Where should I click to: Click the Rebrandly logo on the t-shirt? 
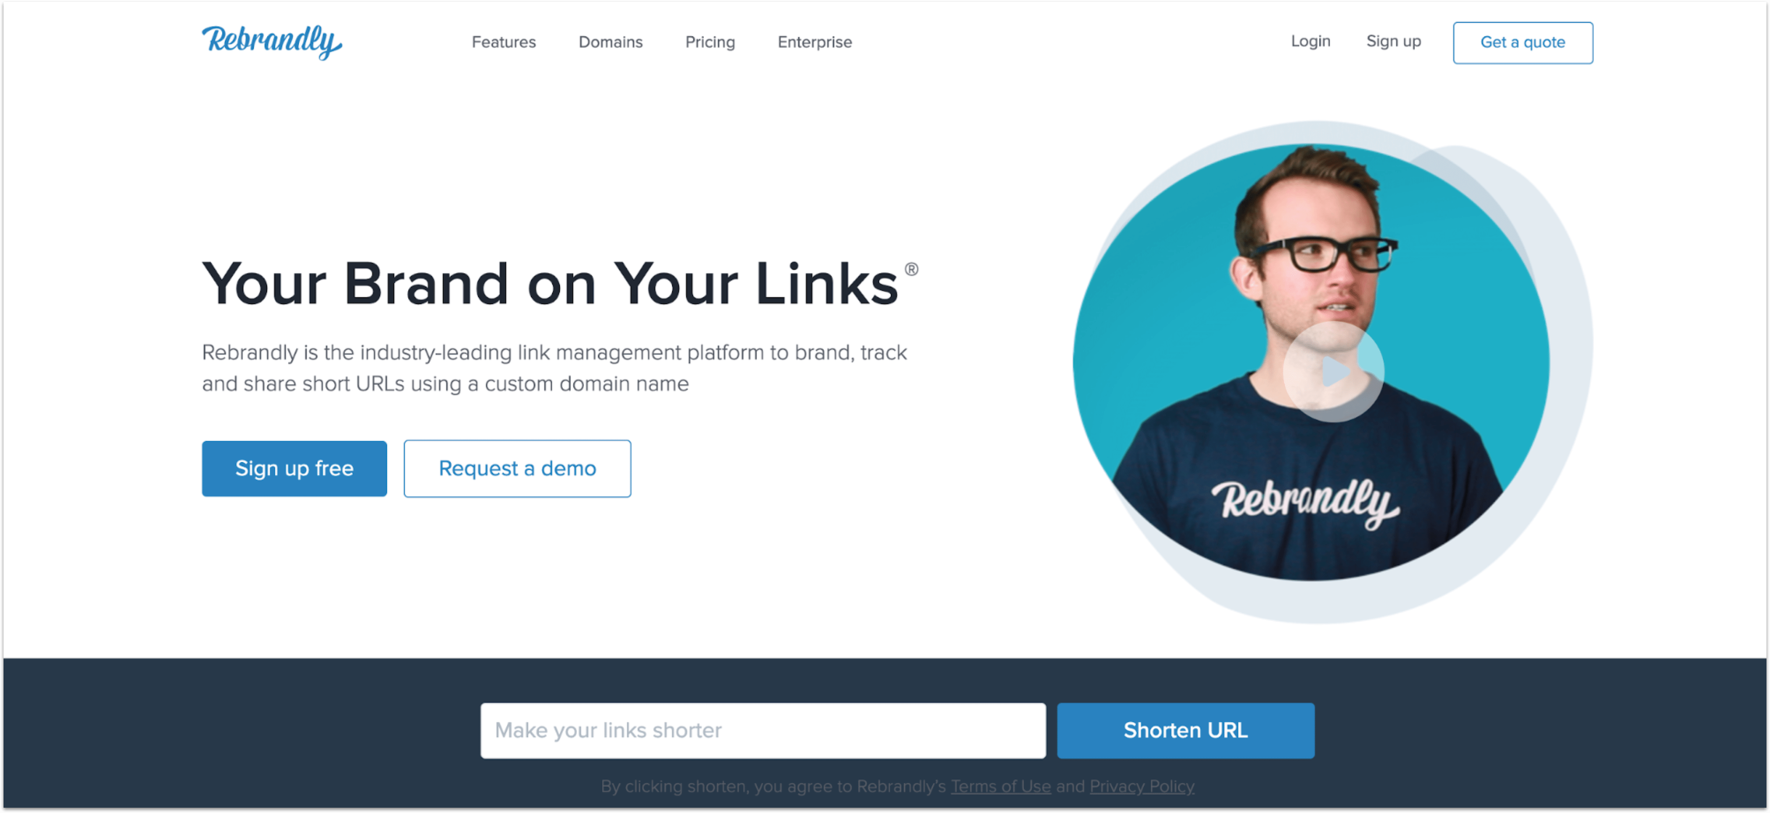[1304, 502]
